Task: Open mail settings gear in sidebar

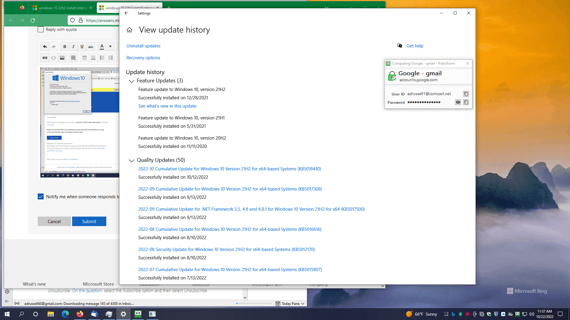Action: click(x=7, y=292)
